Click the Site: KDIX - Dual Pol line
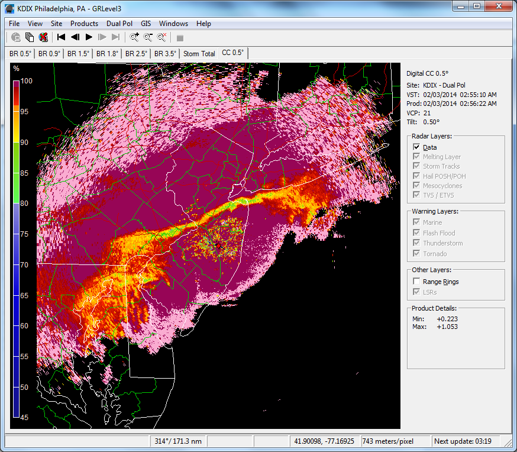The image size is (517, 452). [x=435, y=85]
